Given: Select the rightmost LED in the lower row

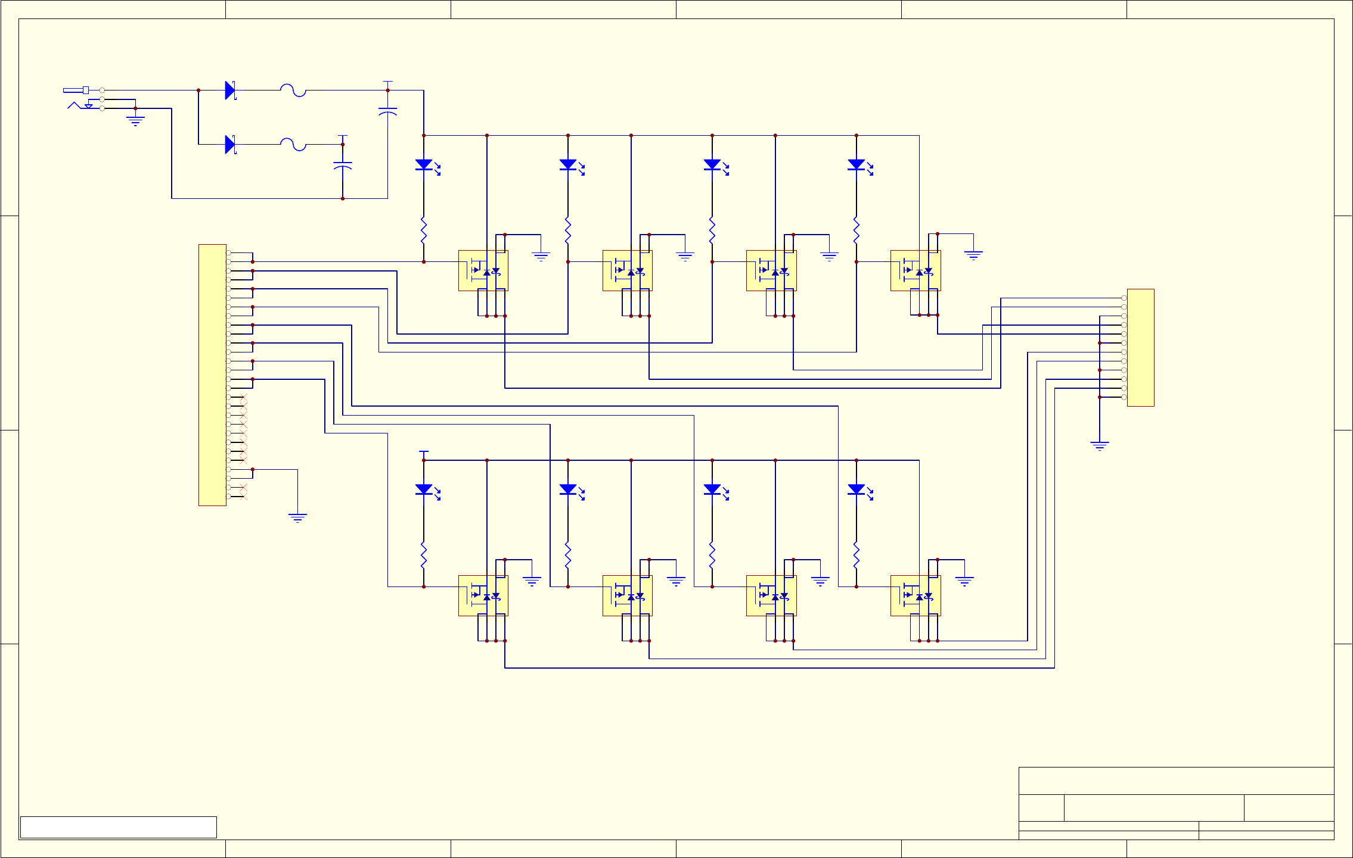Looking at the screenshot, I should point(859,491).
